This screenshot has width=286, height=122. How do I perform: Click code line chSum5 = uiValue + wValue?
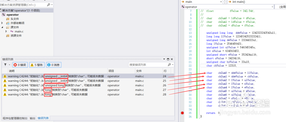click(231, 91)
